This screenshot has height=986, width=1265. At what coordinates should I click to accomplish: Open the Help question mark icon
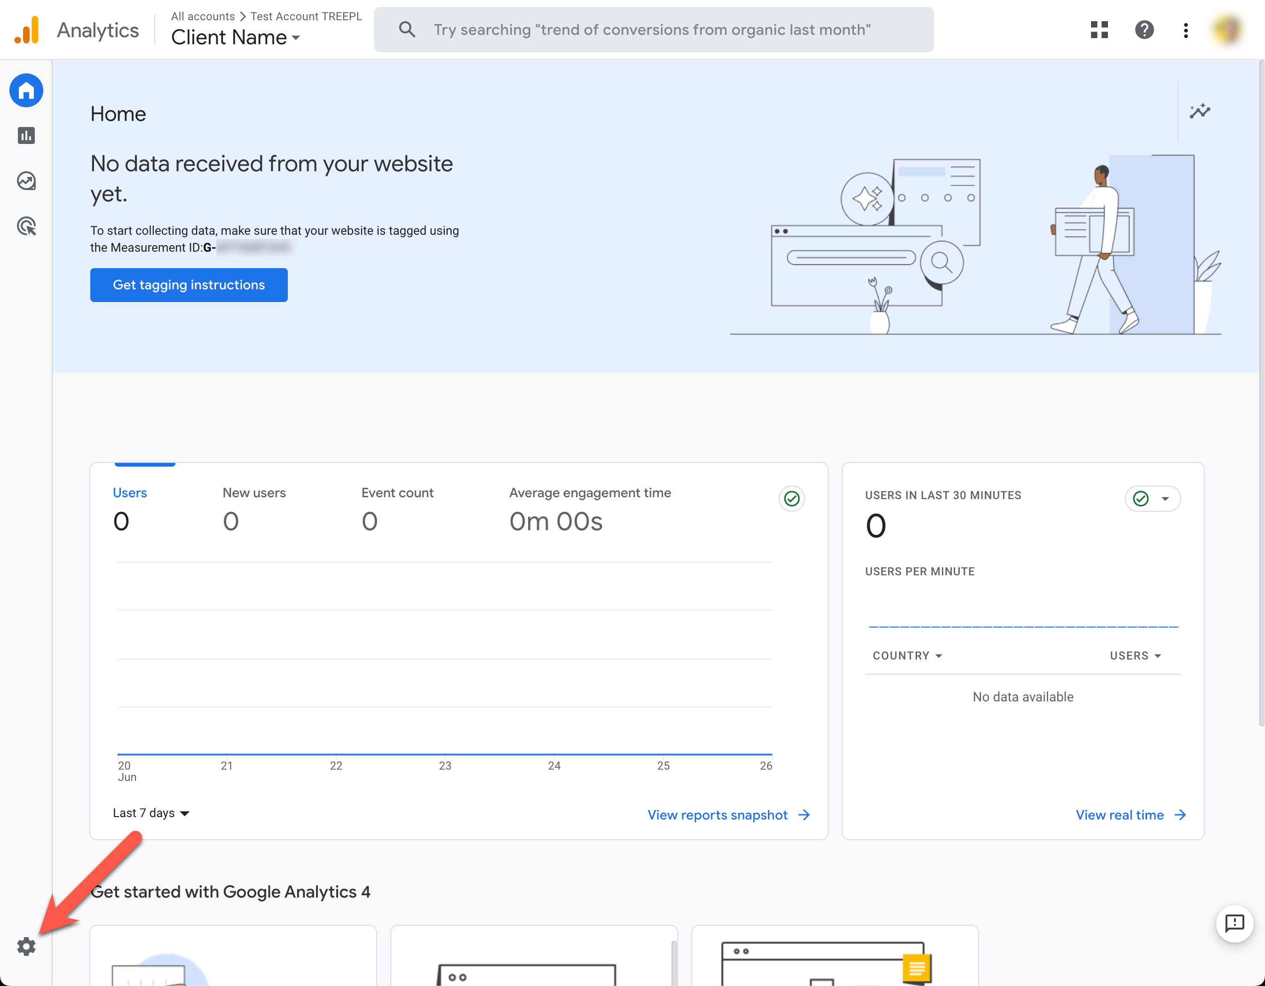click(1144, 30)
